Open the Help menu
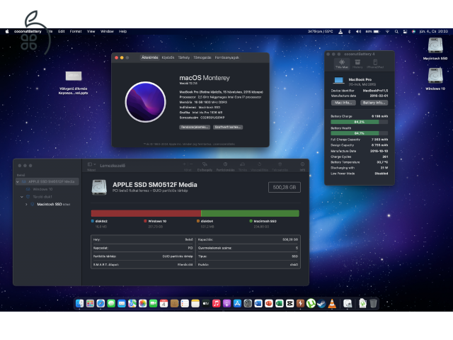This screenshot has width=453, height=340. tap(122, 31)
